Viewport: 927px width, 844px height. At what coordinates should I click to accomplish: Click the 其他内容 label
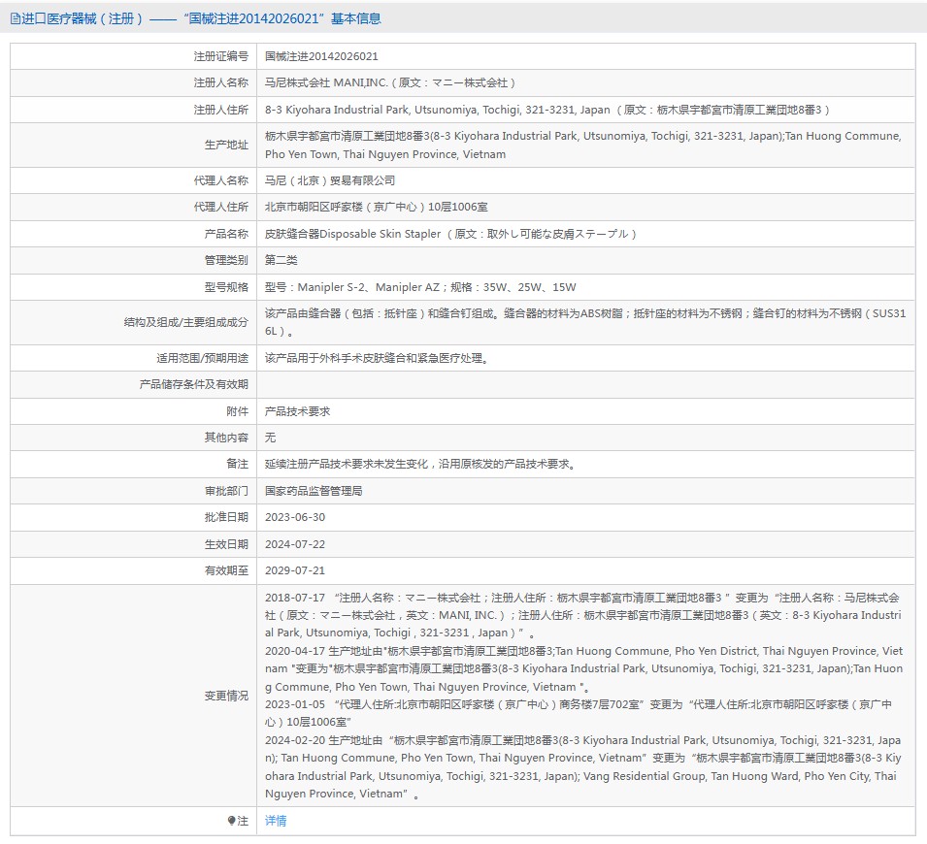(226, 438)
